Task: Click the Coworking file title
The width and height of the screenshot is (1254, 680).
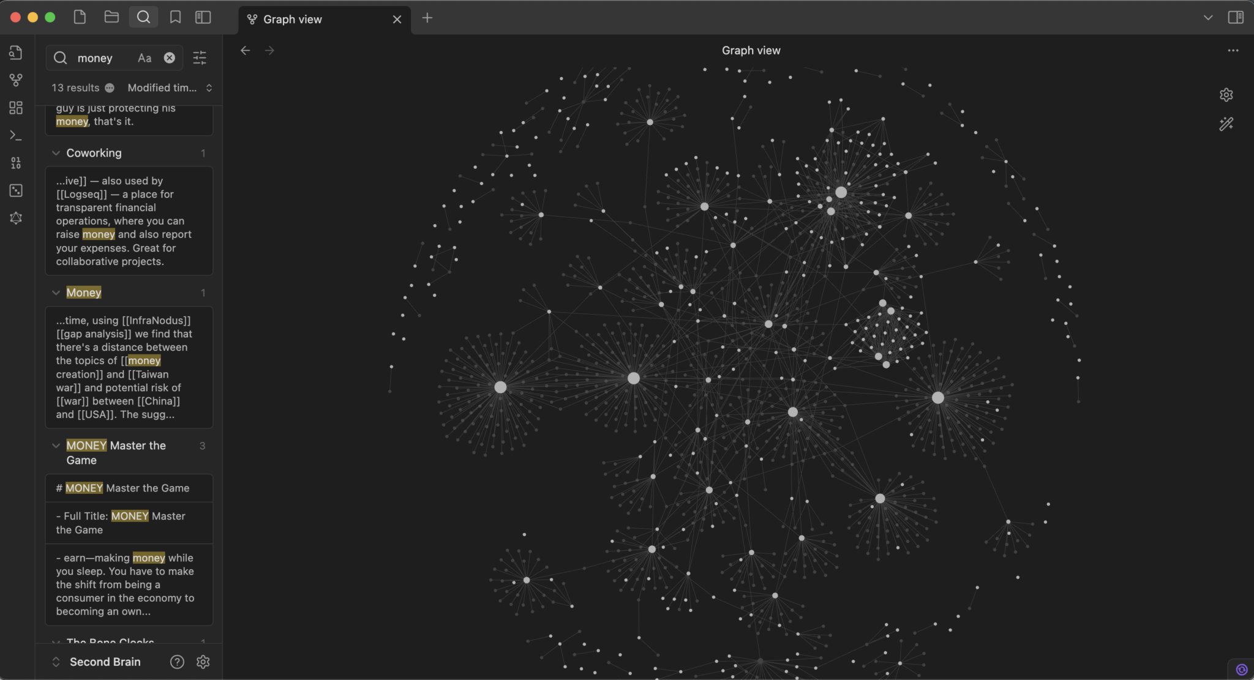Action: pyautogui.click(x=94, y=153)
